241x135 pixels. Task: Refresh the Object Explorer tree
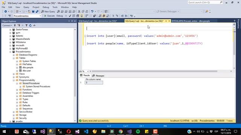30,25
